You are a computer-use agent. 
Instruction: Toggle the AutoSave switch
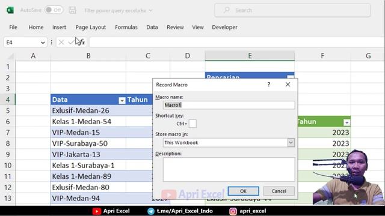coord(54,10)
